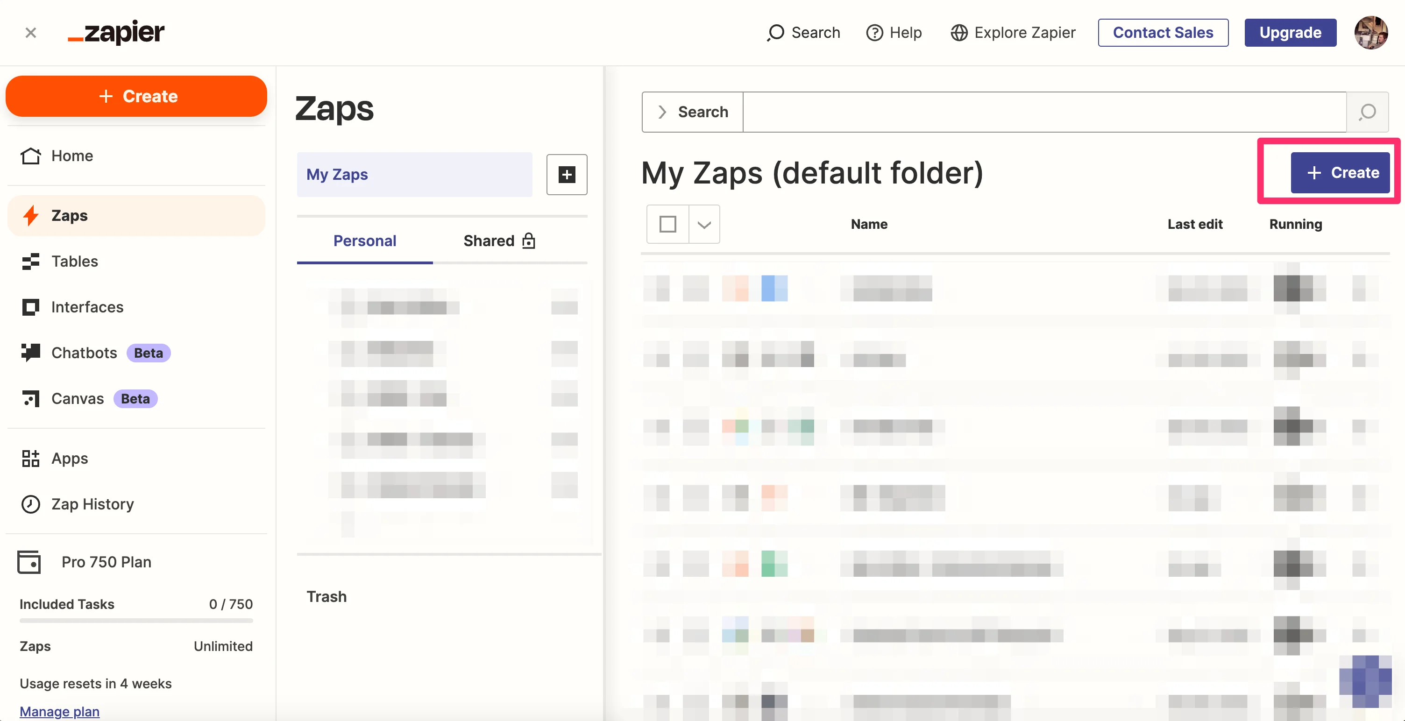
Task: Click the Upgrade button
Action: pyautogui.click(x=1290, y=33)
